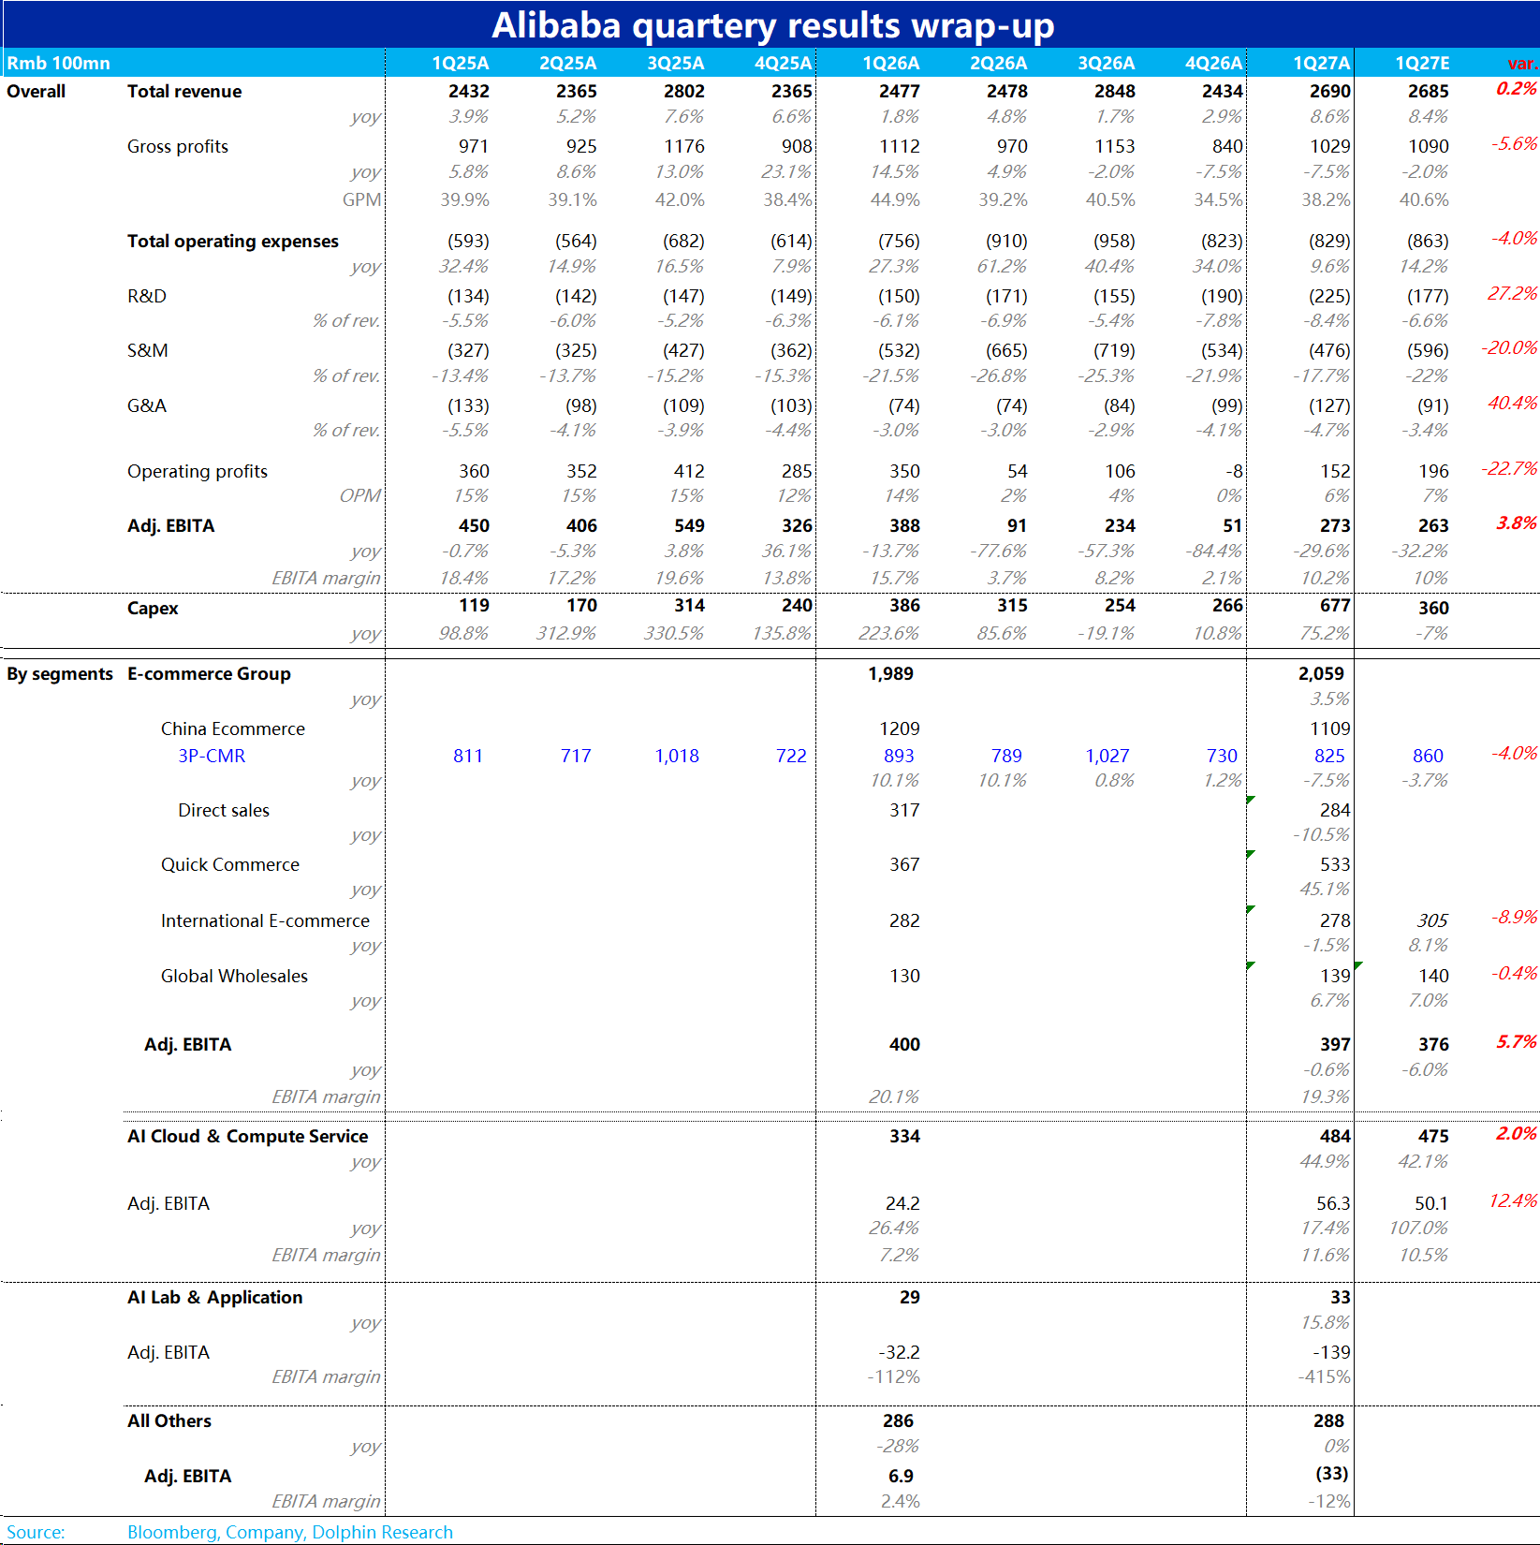Select the 3P-CMR row label

tap(212, 756)
